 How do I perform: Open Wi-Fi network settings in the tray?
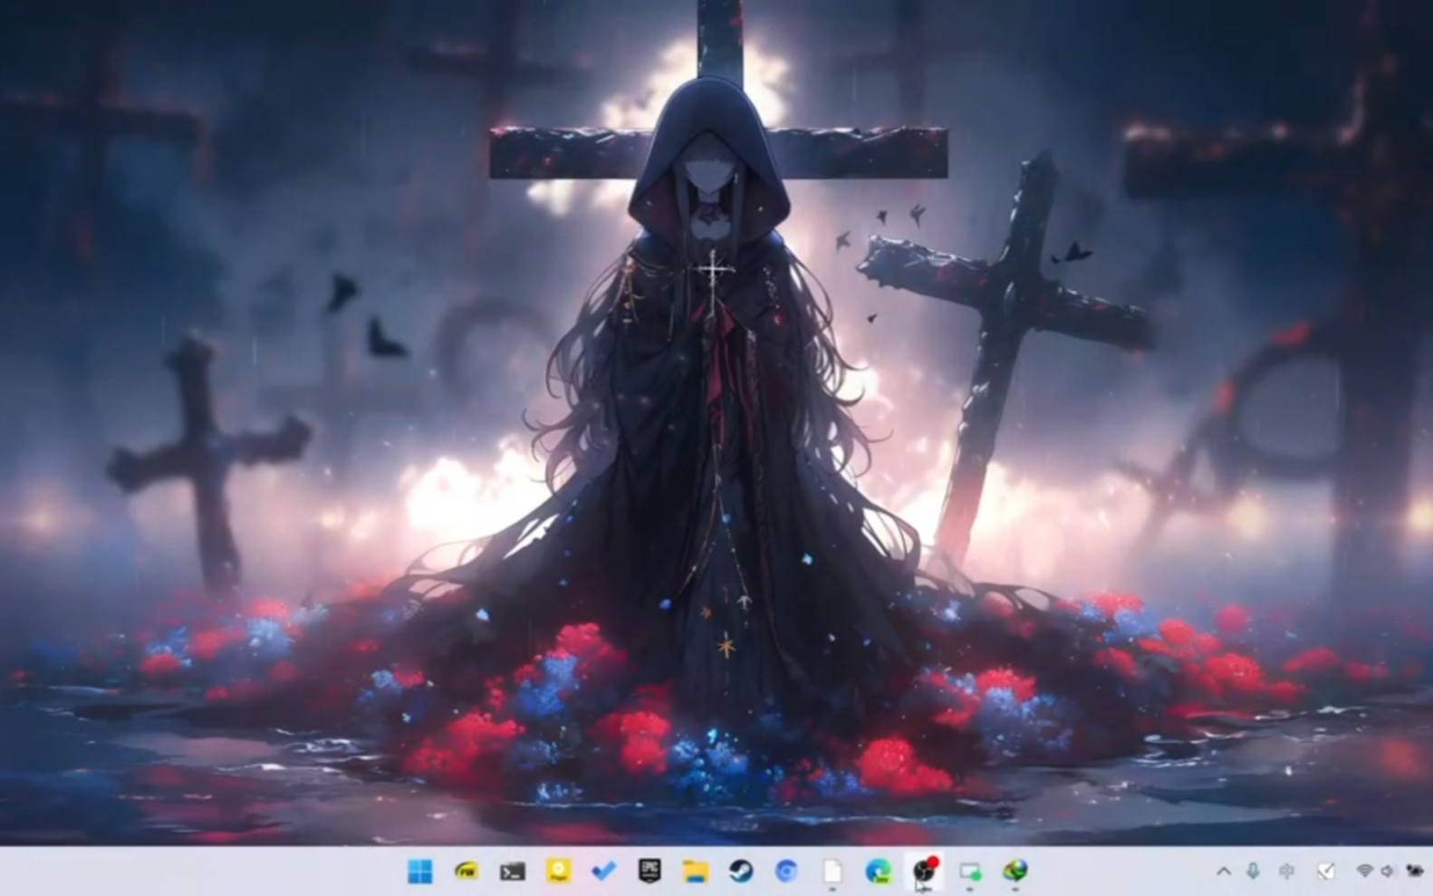click(1364, 872)
